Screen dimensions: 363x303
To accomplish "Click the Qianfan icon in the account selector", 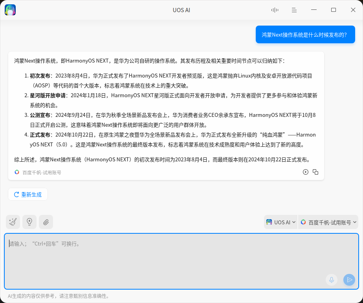I will tap(303, 222).
